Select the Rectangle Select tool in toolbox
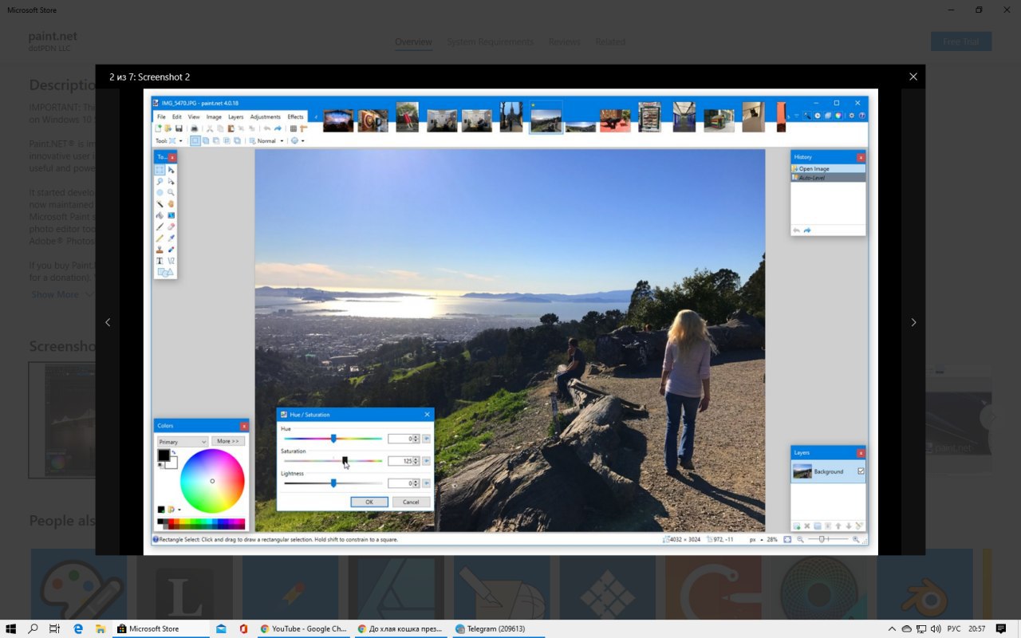 pos(160,170)
